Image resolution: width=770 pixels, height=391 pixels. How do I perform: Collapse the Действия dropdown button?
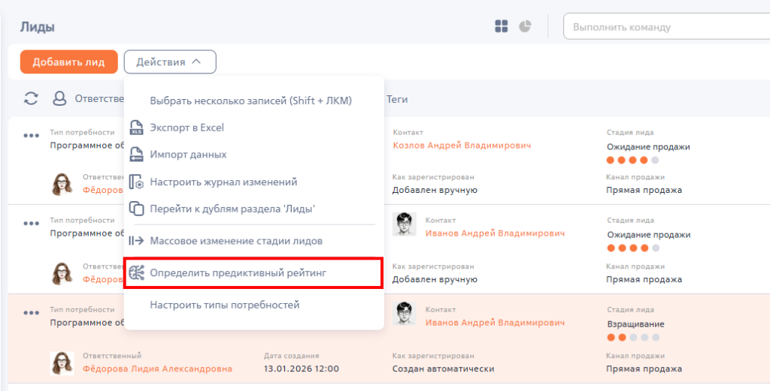click(170, 62)
